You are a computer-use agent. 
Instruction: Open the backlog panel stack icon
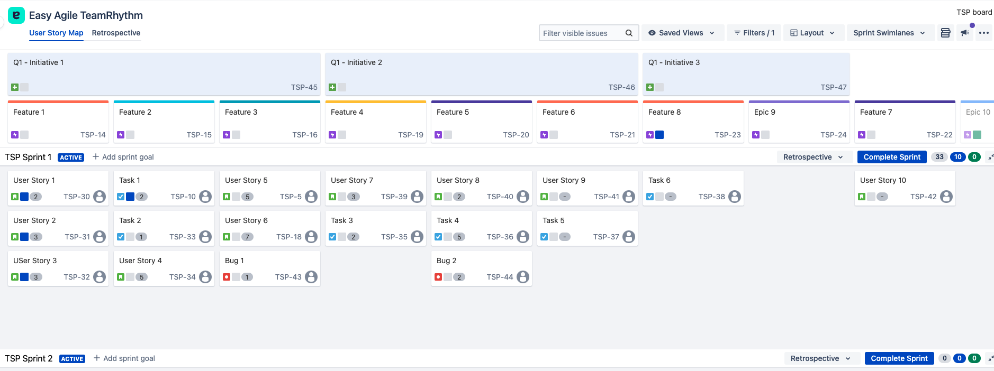click(x=945, y=33)
